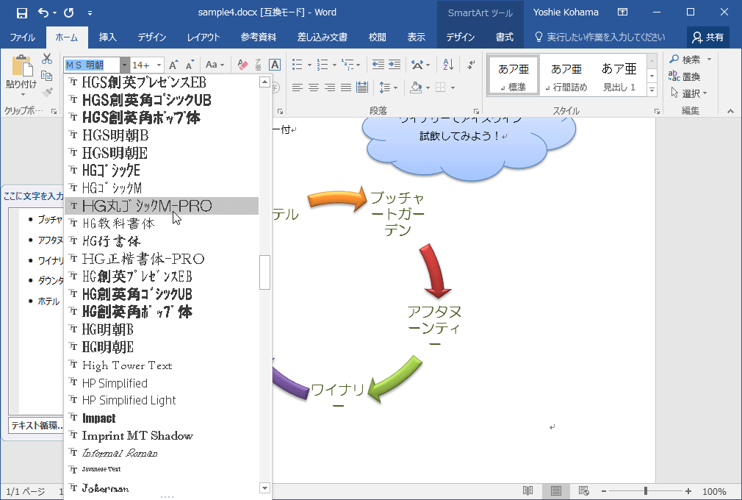The image size is (742, 500).
Task: Click the 100% zoom level text
Action: click(x=714, y=491)
